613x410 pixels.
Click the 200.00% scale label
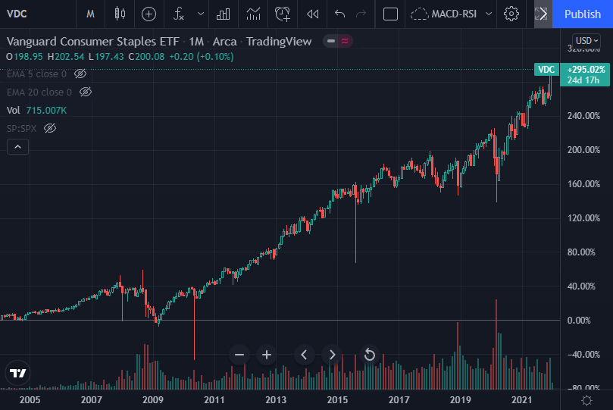(583, 150)
